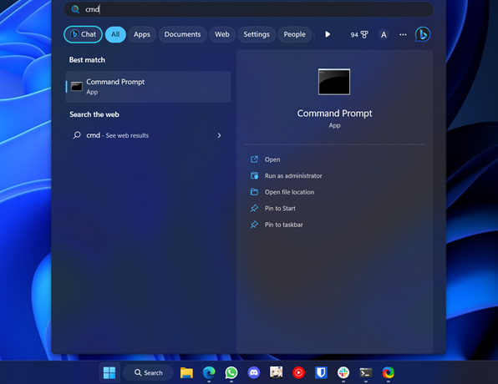Viewport: 498px width, 384px height.
Task: Click Pin to taskbar
Action: point(283,225)
